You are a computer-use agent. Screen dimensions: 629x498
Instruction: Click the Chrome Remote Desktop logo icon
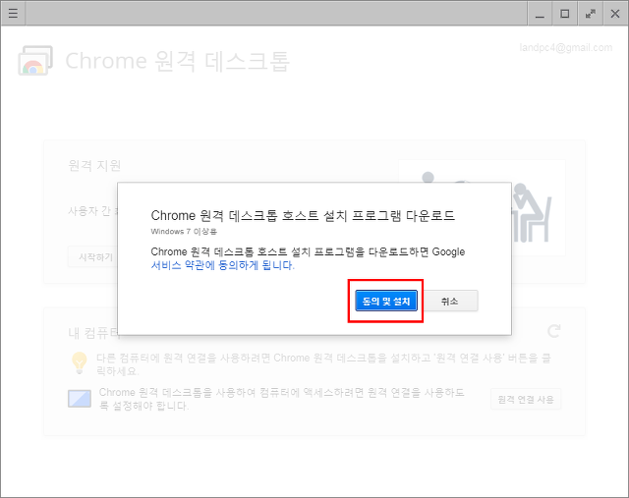(35, 61)
